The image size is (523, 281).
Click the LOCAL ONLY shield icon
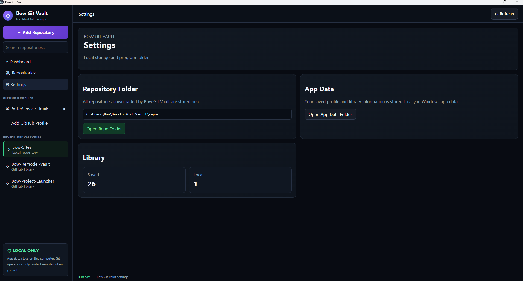click(x=9, y=251)
